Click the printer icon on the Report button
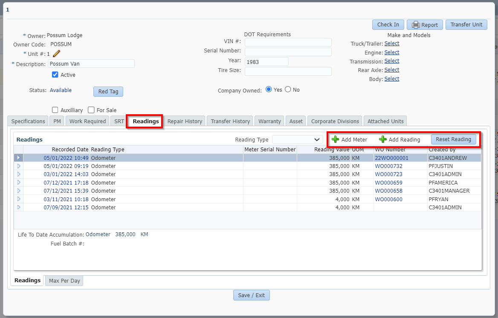This screenshot has width=498, height=318. (x=416, y=25)
